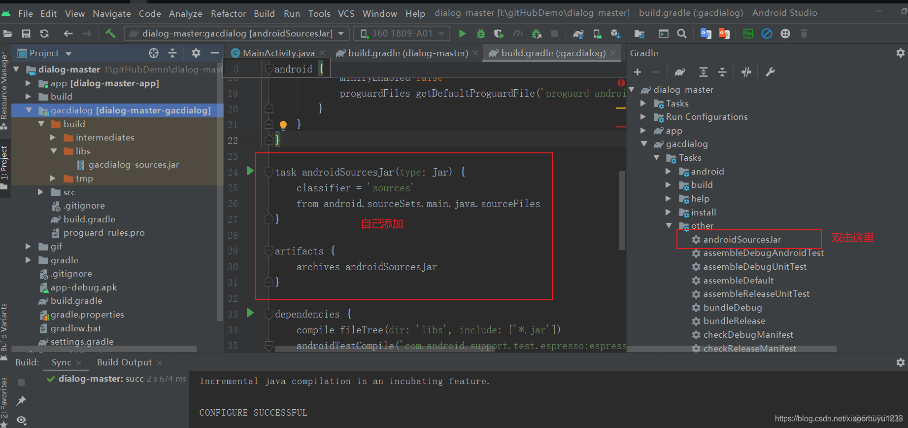This screenshot has width=908, height=428.
Task: Select gacdialog-sources.jar file
Action: tap(134, 165)
